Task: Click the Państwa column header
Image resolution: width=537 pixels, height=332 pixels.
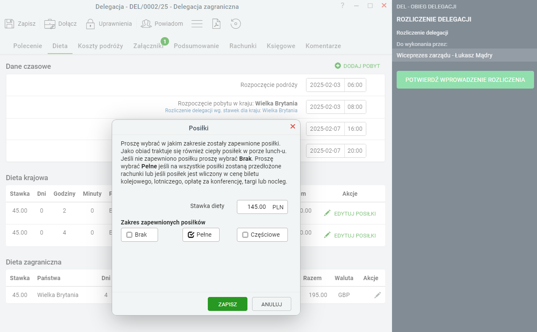Action: point(49,278)
